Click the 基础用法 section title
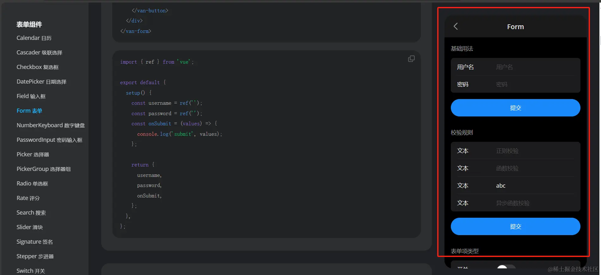This screenshot has width=601, height=275. click(462, 49)
